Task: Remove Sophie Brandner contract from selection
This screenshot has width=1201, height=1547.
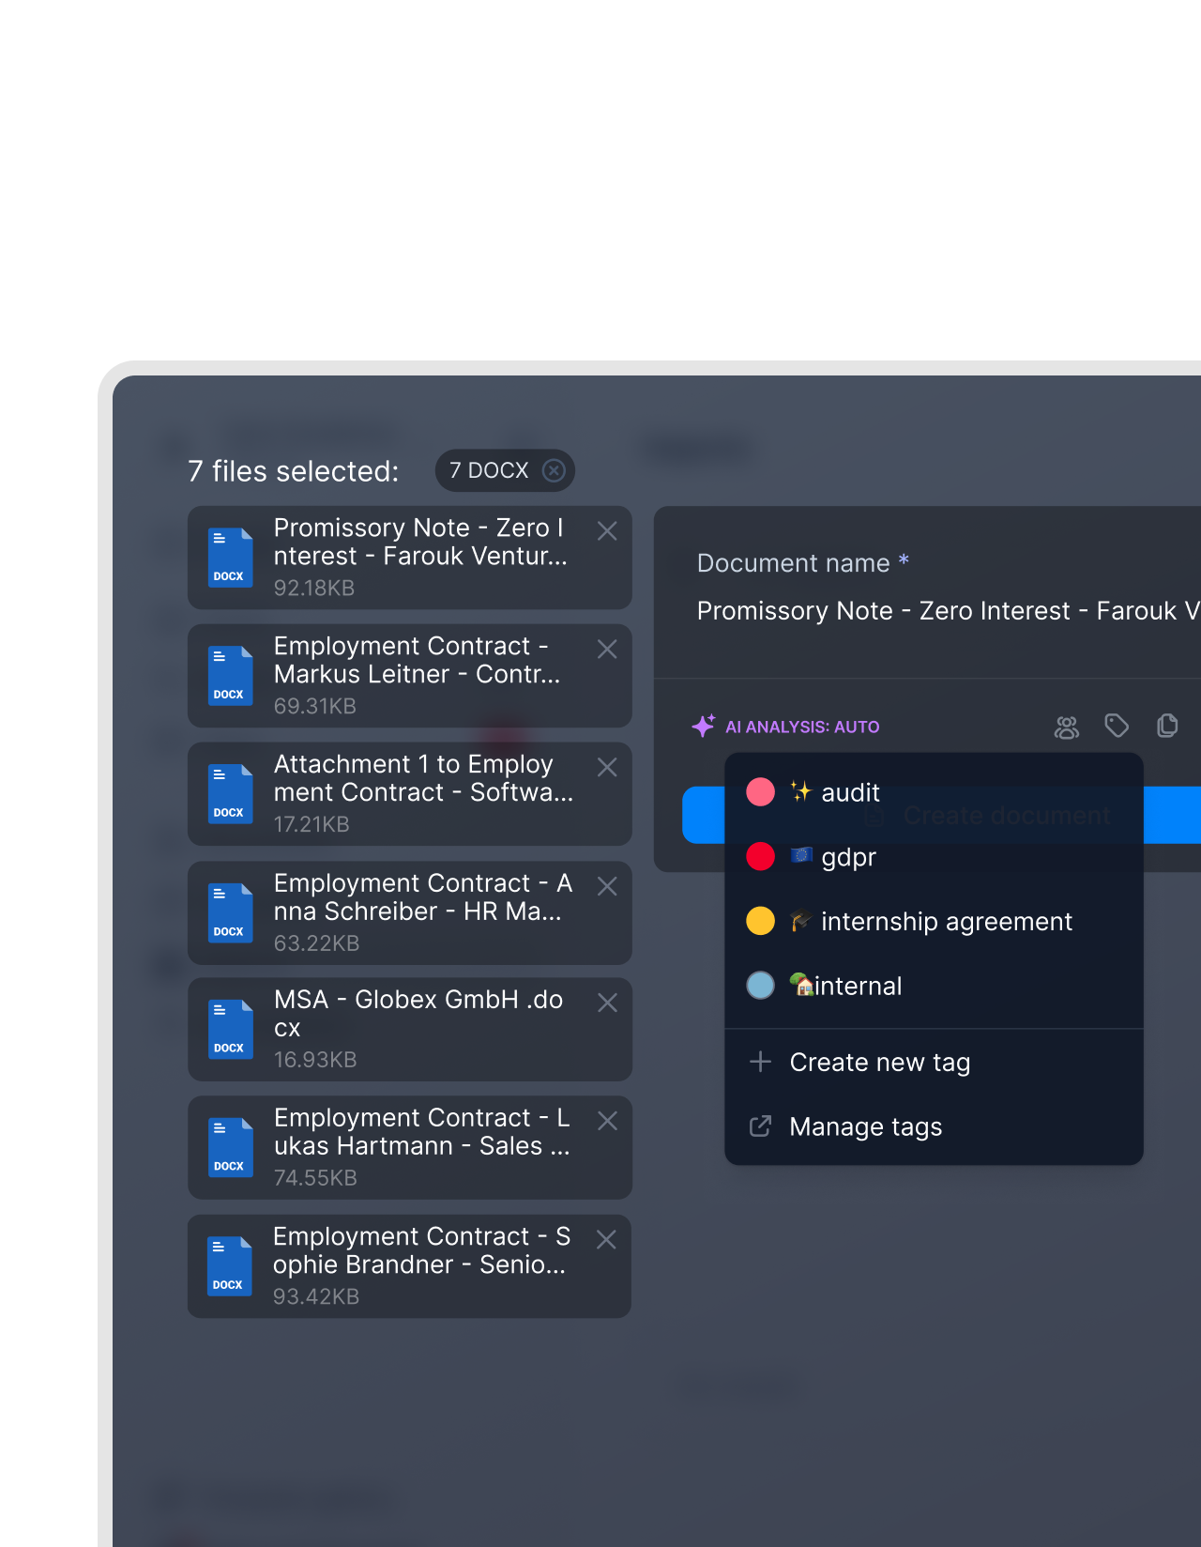Action: [x=606, y=1240]
